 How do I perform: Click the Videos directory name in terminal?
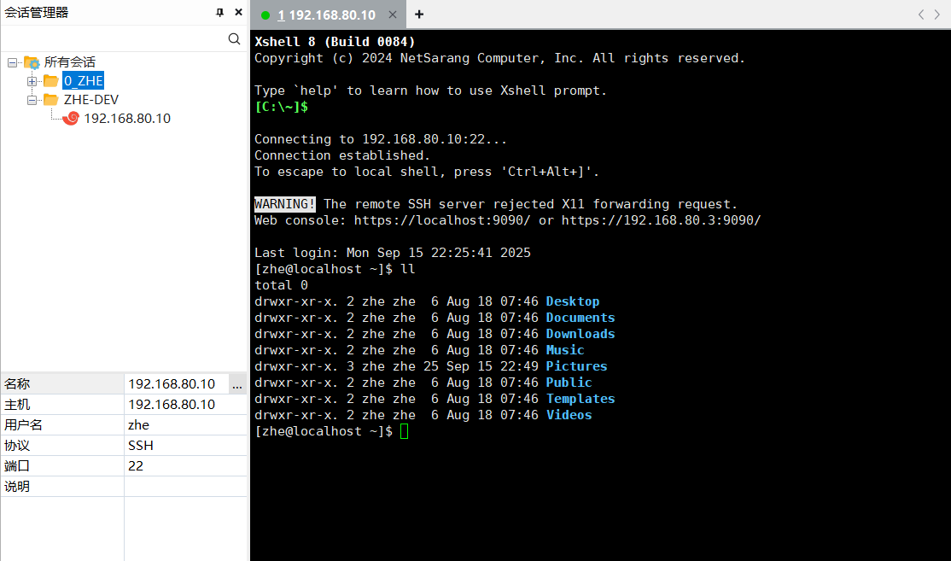click(569, 415)
